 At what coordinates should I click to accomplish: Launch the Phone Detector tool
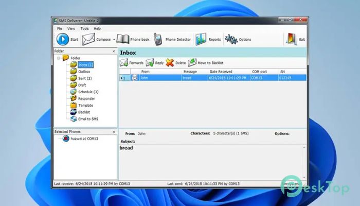click(x=158, y=39)
